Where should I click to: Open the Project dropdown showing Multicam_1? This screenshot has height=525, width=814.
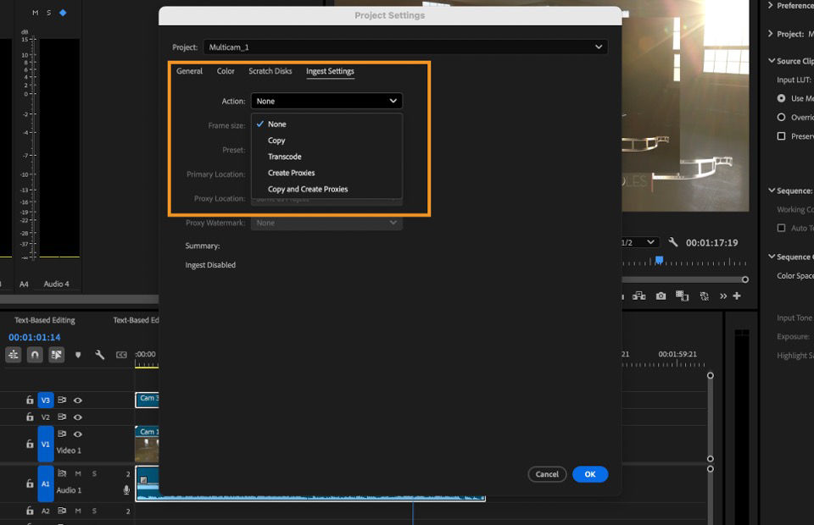pyautogui.click(x=405, y=47)
